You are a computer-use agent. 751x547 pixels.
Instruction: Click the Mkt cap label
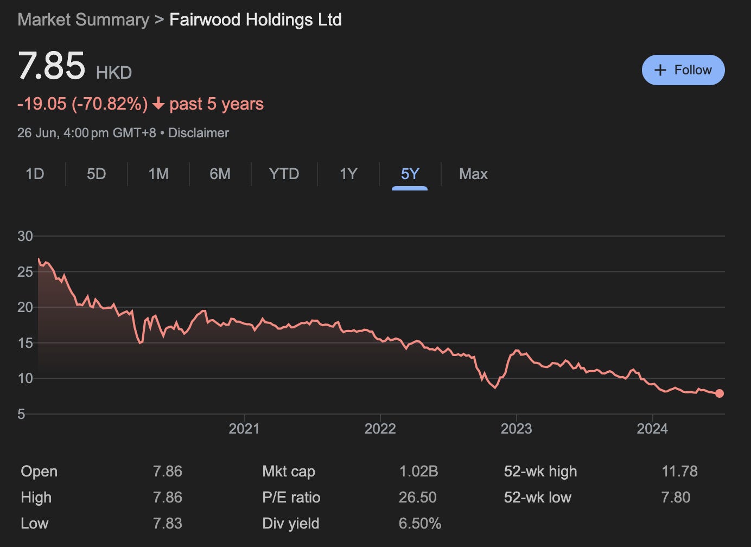[289, 471]
